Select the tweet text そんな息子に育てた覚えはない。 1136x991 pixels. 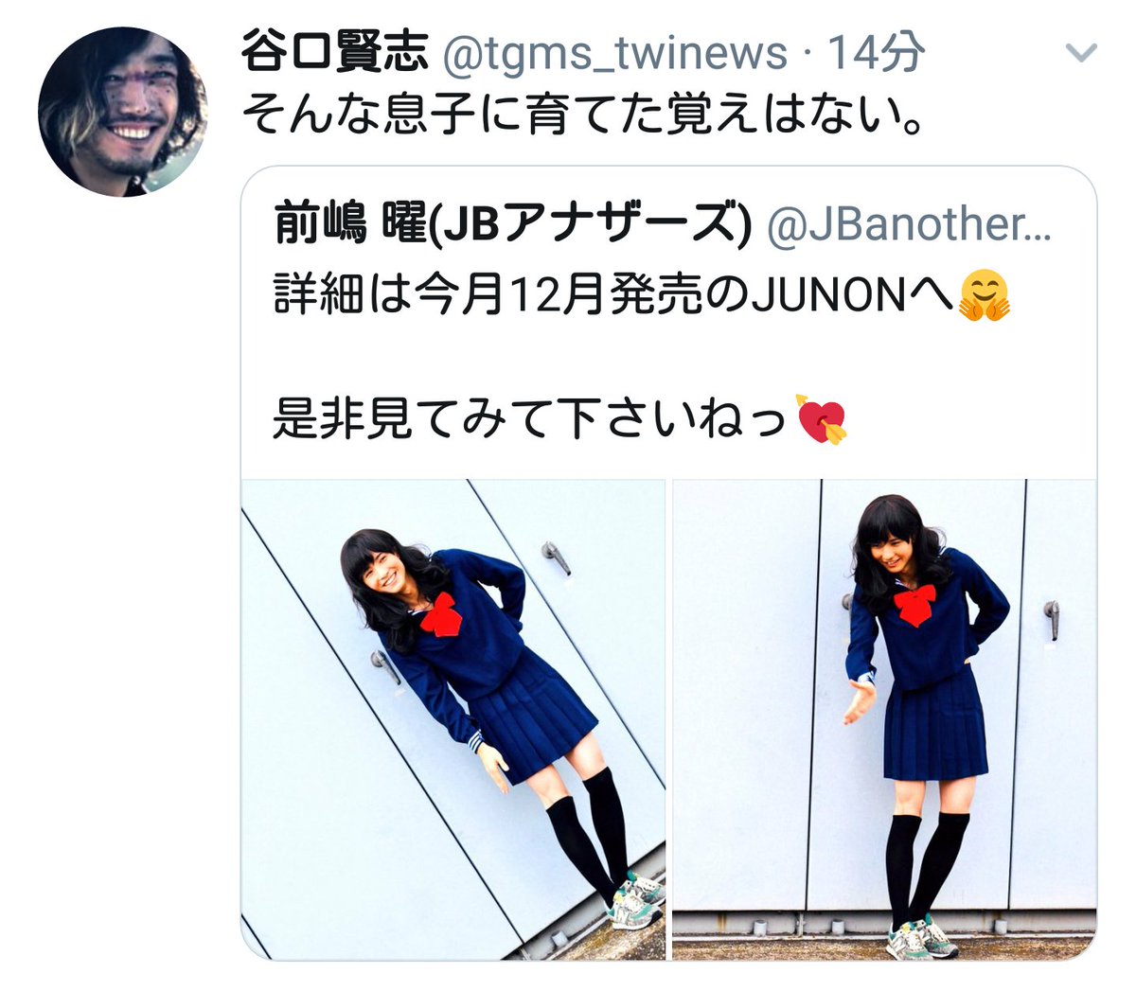[x=583, y=115]
